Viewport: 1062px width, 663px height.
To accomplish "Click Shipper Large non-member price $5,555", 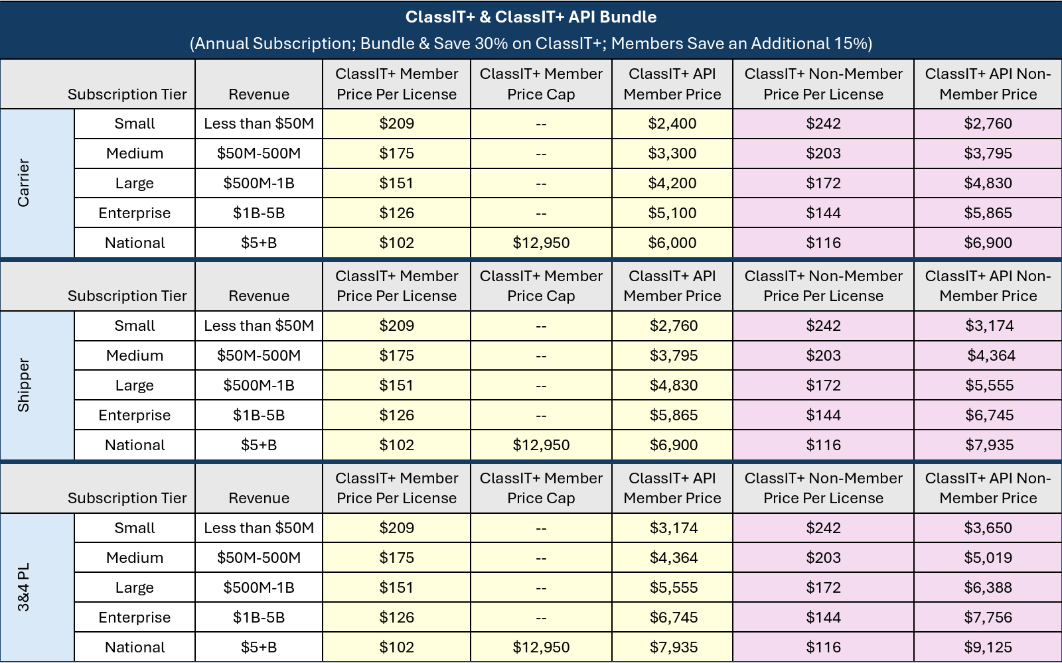I will tap(989, 385).
